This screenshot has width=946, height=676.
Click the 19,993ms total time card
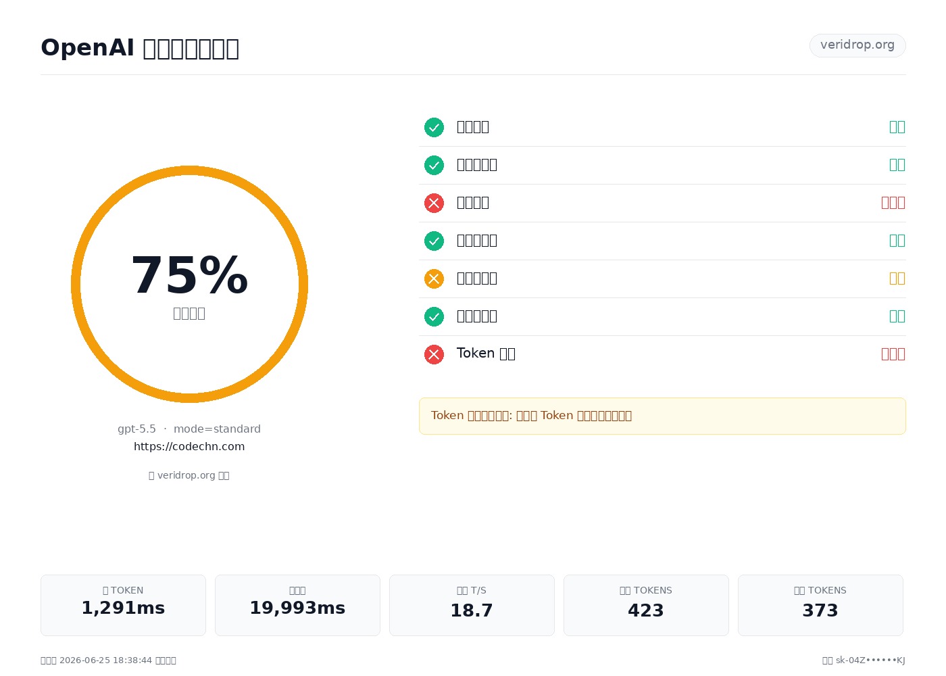[297, 605]
